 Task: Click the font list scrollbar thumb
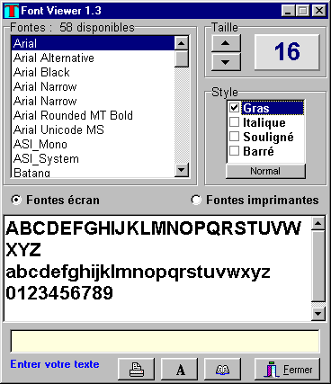coord(182,58)
